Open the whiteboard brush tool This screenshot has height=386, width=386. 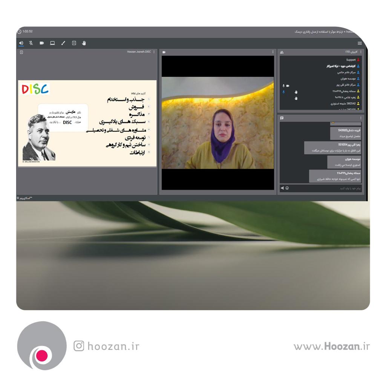(63, 43)
